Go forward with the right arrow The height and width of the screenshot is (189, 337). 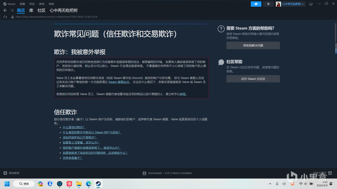(x=12, y=10)
